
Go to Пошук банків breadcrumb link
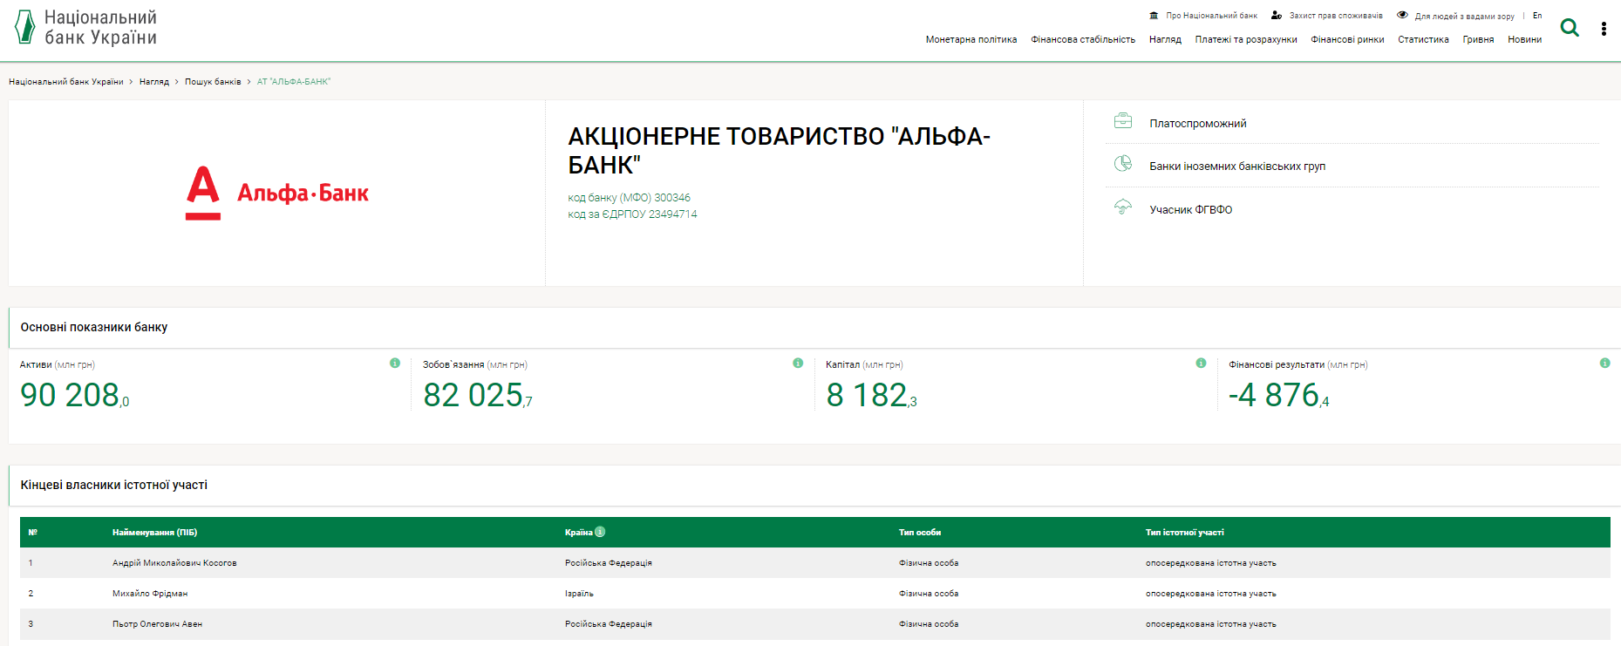click(x=213, y=82)
